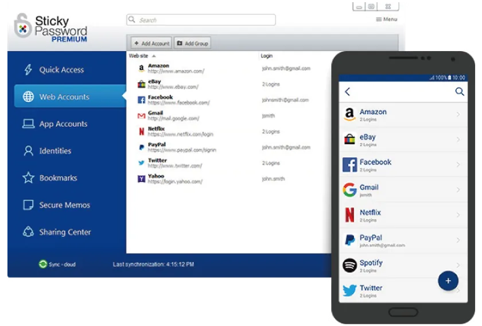Click the search magnifier icon on desktop
This screenshot has height=326, width=482.
pos(132,20)
